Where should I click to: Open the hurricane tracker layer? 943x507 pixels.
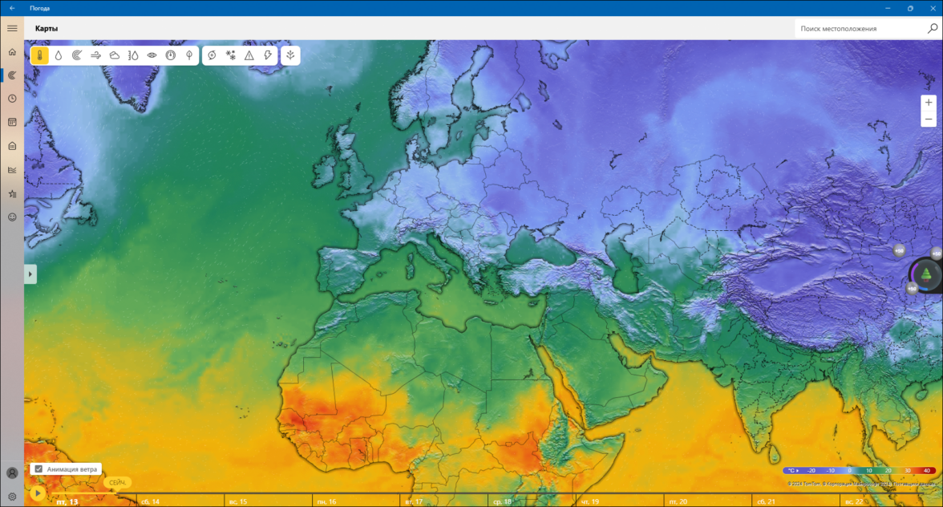(x=212, y=55)
